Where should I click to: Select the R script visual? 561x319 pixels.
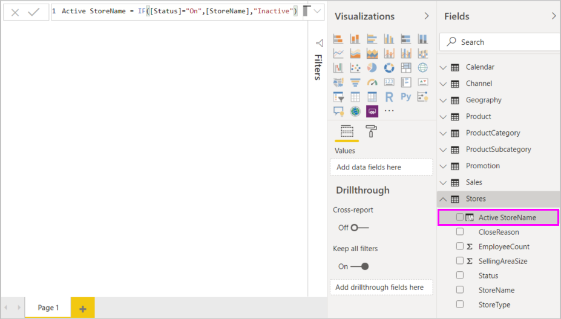pos(389,97)
